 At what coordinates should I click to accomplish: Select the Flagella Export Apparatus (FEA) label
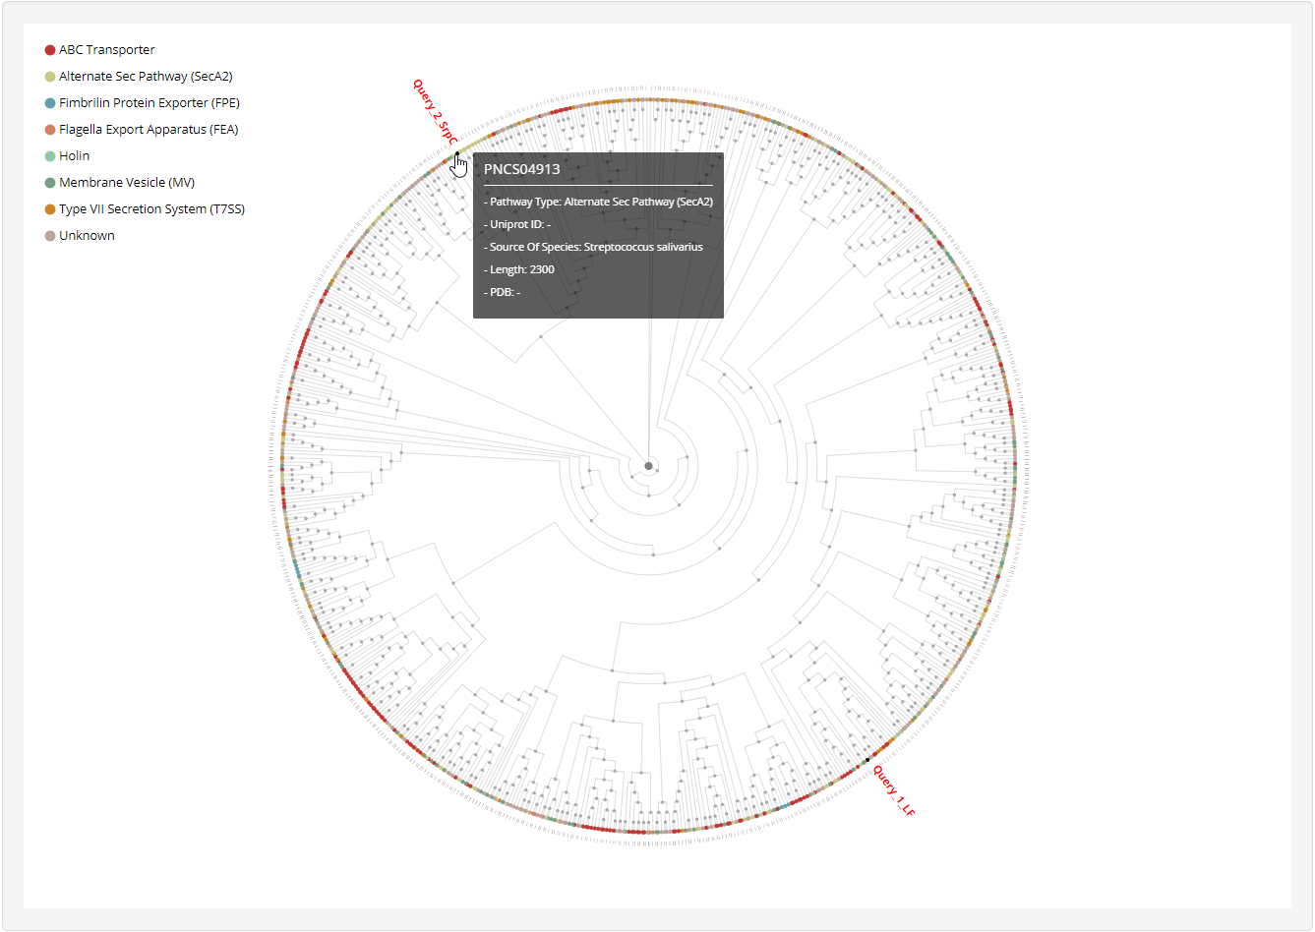coord(149,130)
